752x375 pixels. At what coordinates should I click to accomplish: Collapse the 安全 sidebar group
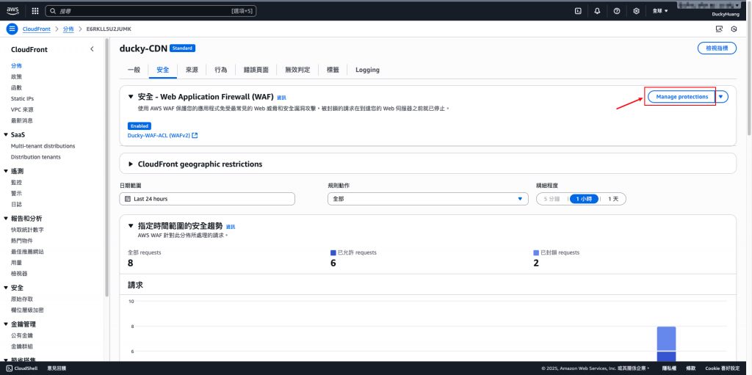pos(6,288)
